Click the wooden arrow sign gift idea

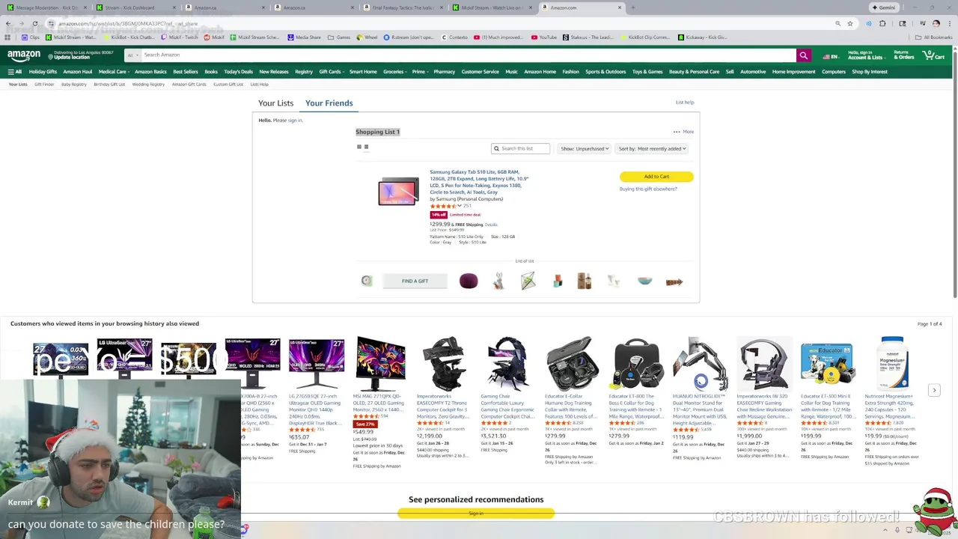click(x=674, y=282)
